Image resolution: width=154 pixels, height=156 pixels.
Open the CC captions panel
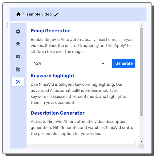pos(18,57)
